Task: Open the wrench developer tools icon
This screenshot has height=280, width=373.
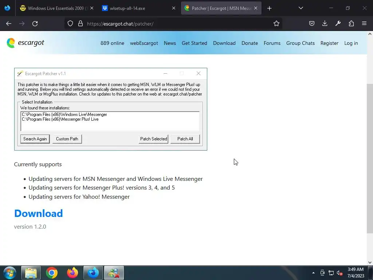Action: (338, 24)
